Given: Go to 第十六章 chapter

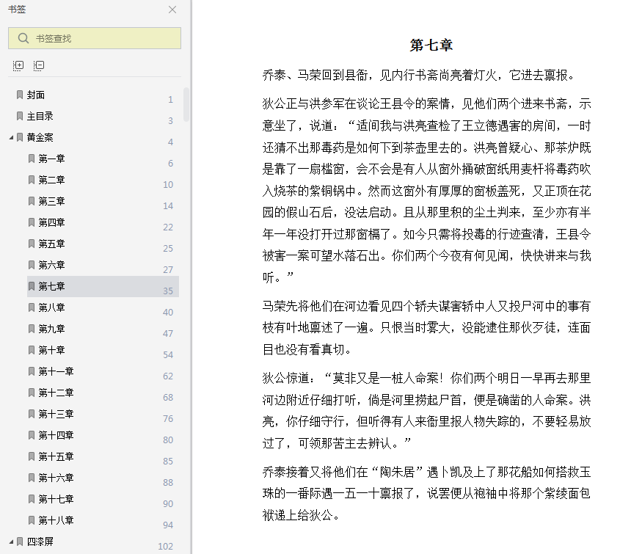Looking at the screenshot, I should pyautogui.click(x=56, y=478).
